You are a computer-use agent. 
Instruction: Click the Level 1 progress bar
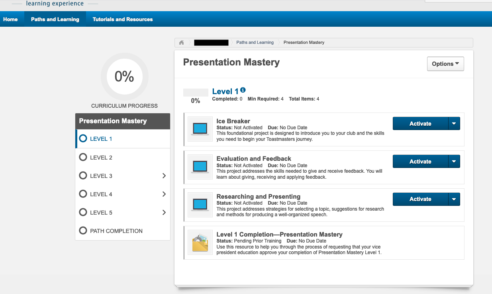(x=196, y=93)
